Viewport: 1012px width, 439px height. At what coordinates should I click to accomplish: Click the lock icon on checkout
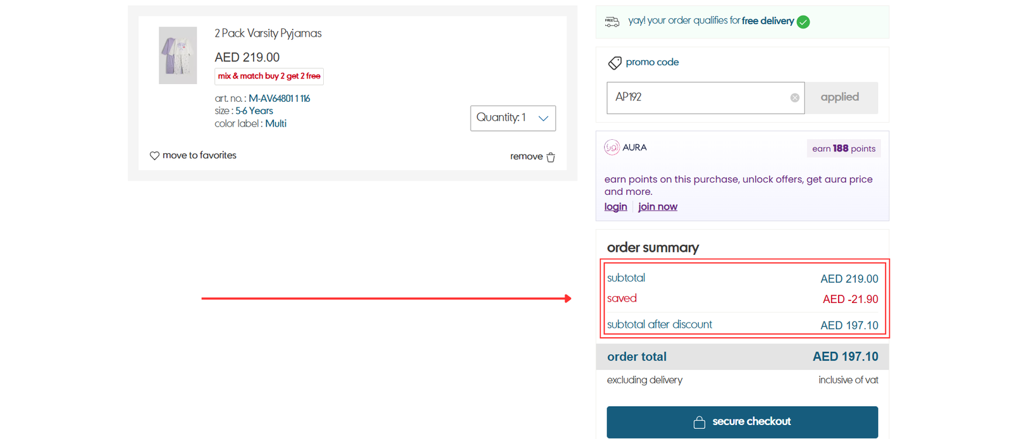699,423
